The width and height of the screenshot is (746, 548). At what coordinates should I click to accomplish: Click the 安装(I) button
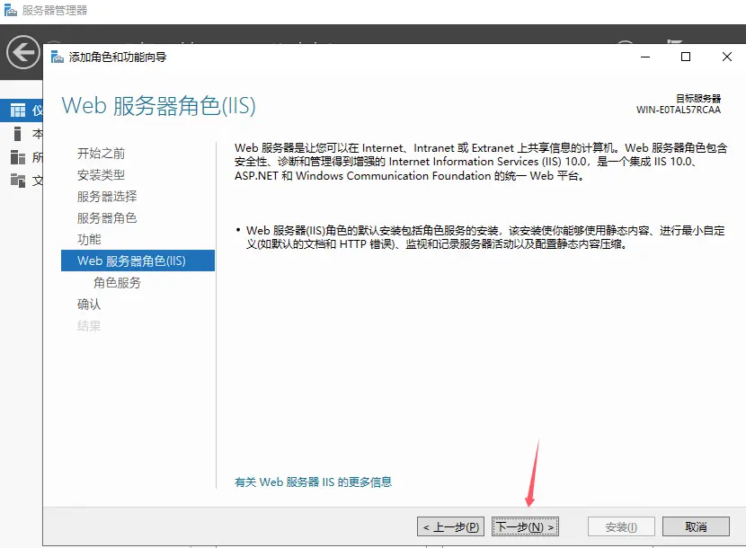click(621, 526)
